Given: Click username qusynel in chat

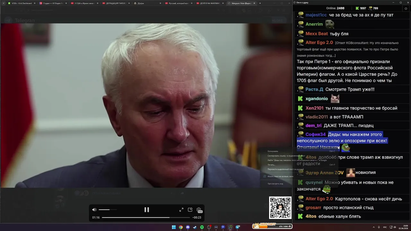Looking at the screenshot, I should (314, 182).
